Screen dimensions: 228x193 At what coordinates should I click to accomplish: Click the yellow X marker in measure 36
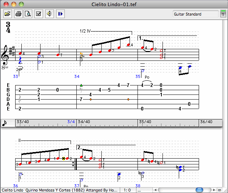(x=64, y=158)
